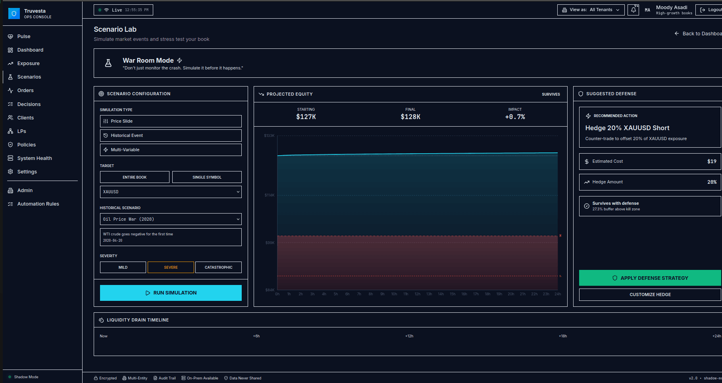Click the impact value +0.7%

pos(515,117)
